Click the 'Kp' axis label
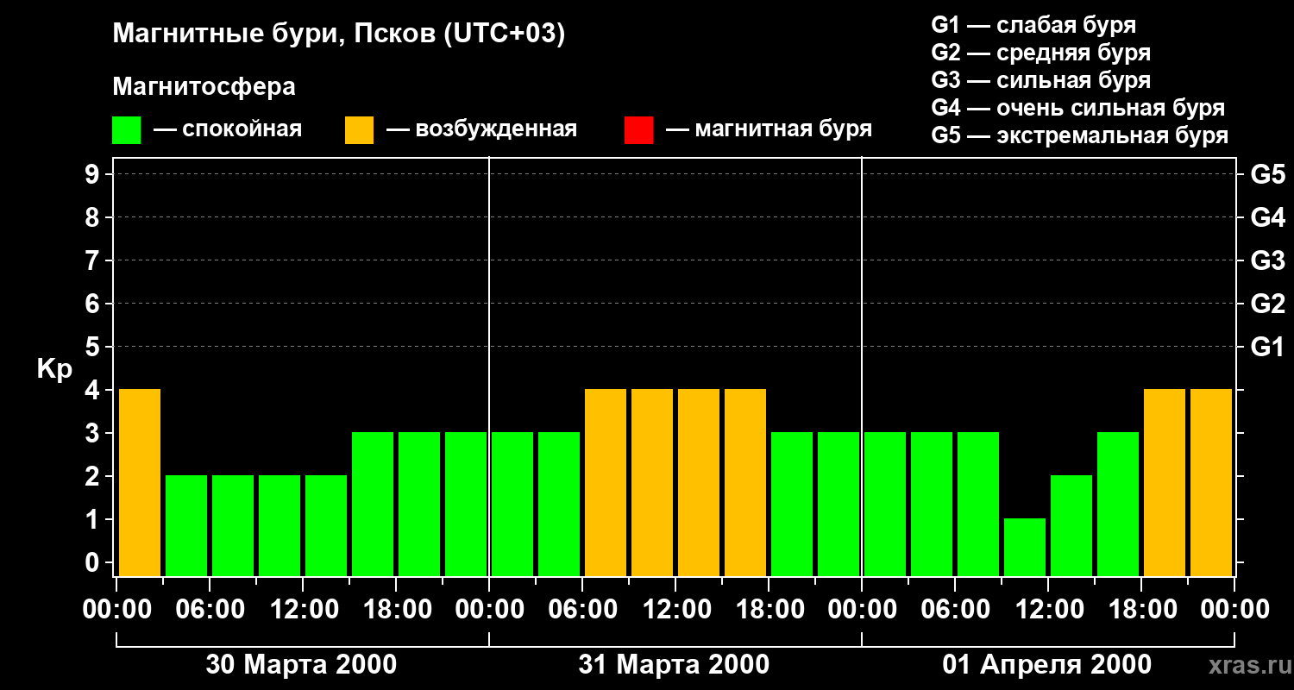This screenshot has height=690, width=1294. [x=54, y=369]
